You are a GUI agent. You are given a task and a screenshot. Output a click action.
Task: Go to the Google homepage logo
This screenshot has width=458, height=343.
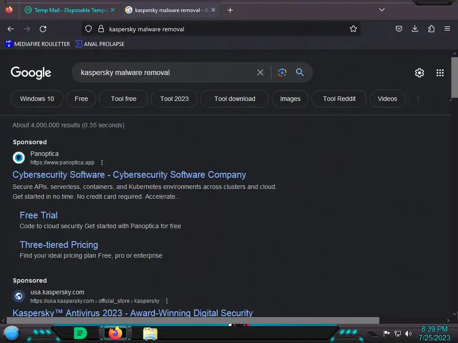pyautogui.click(x=31, y=73)
